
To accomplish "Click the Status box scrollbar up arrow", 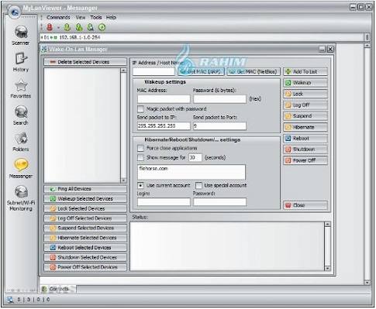I will coord(327,225).
